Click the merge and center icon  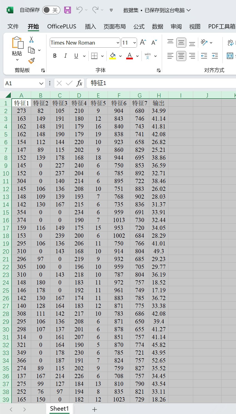(230, 56)
